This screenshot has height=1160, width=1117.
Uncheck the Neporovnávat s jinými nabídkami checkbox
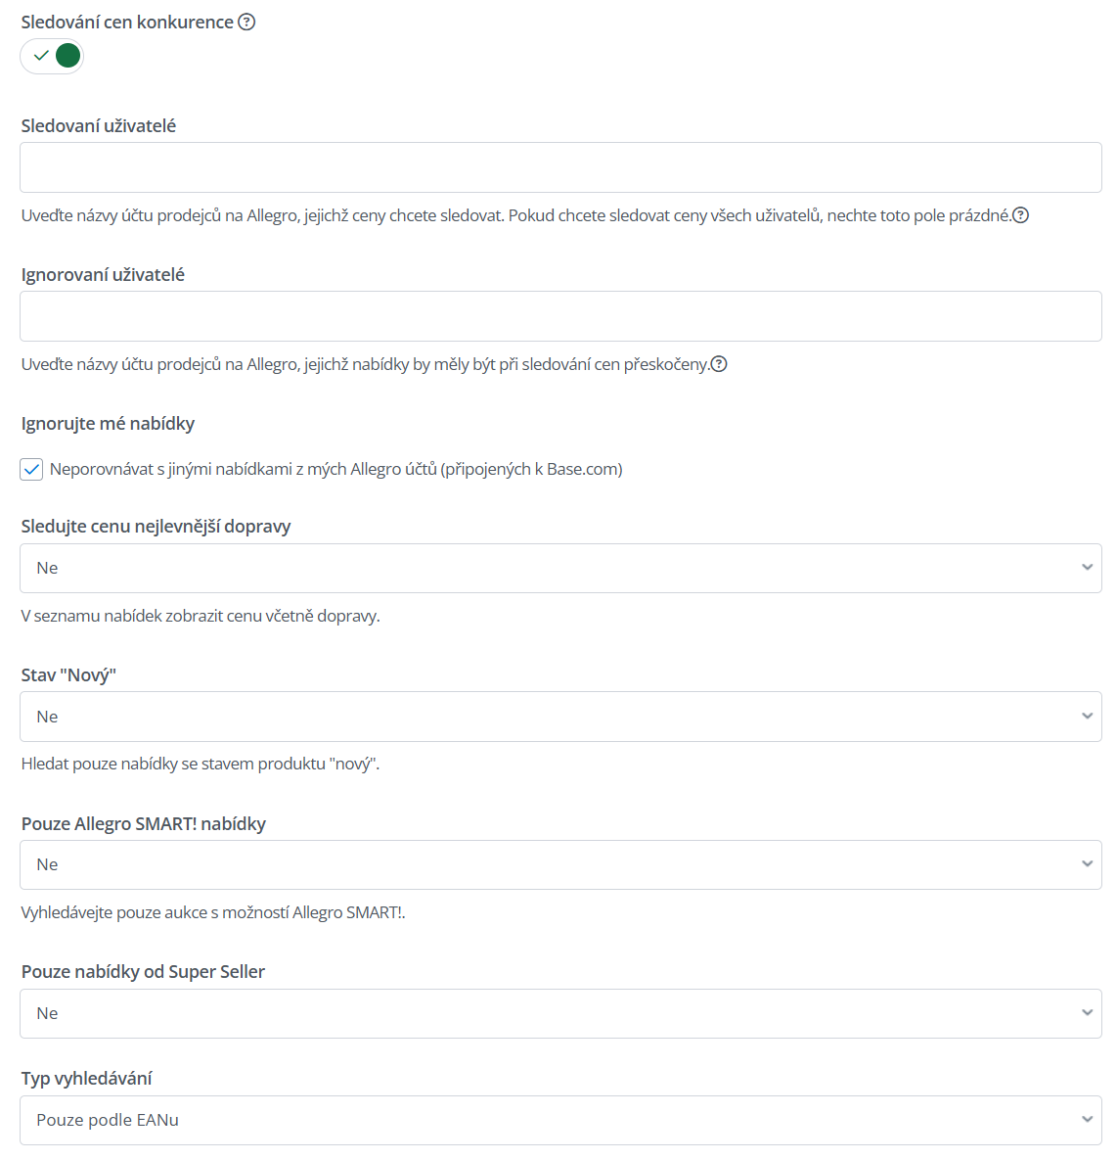[31, 469]
